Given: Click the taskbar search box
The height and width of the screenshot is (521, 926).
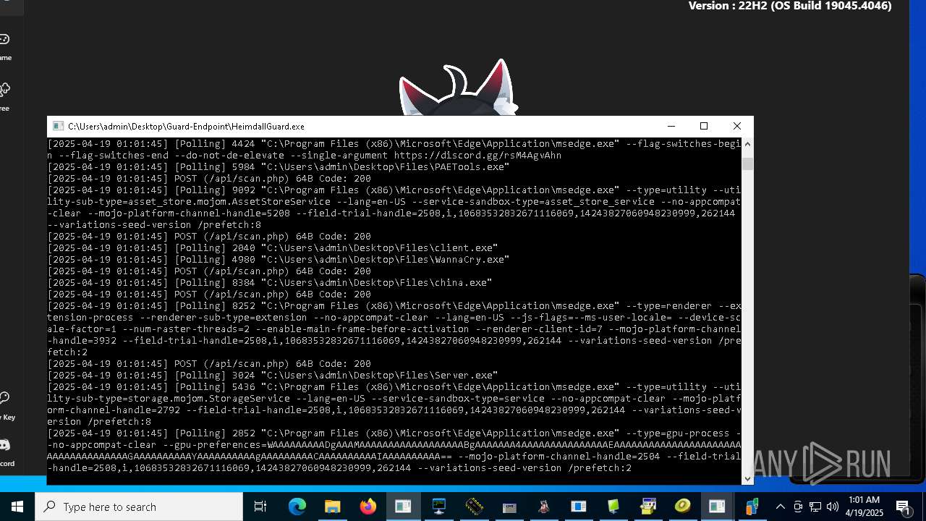Looking at the screenshot, I should point(139,507).
